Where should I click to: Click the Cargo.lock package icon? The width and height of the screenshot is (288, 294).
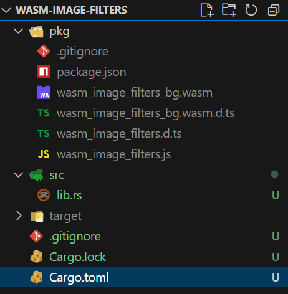(x=36, y=257)
